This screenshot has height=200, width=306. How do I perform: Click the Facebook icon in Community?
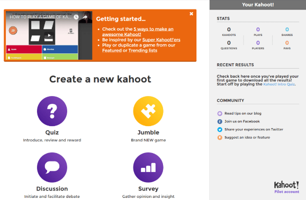coord(220,121)
